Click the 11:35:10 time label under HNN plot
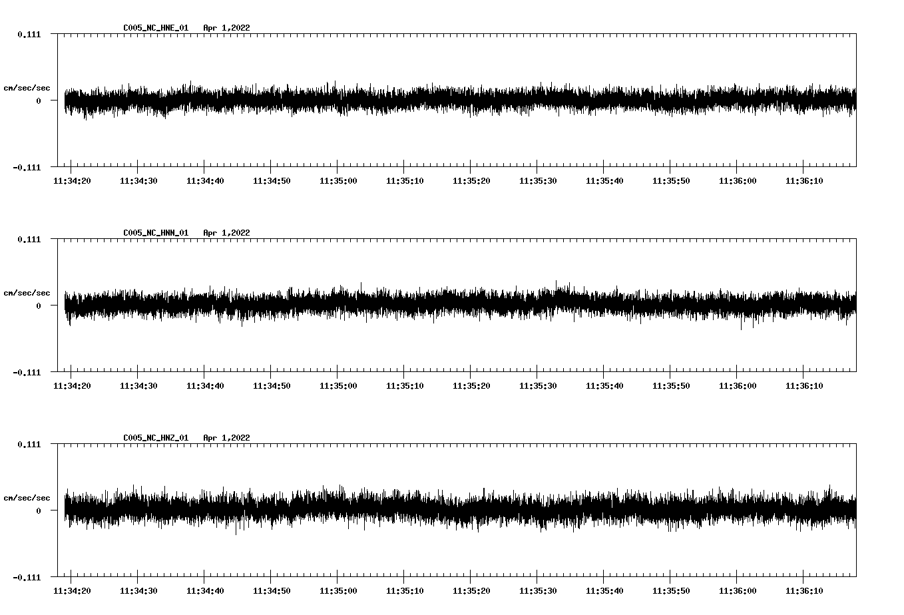Screen dimensions: 904x615 pos(405,386)
